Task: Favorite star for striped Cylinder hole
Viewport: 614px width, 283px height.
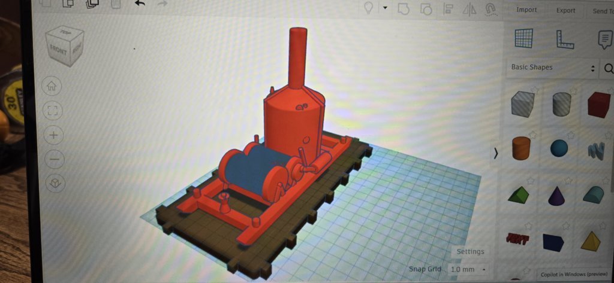Action: tap(573, 91)
